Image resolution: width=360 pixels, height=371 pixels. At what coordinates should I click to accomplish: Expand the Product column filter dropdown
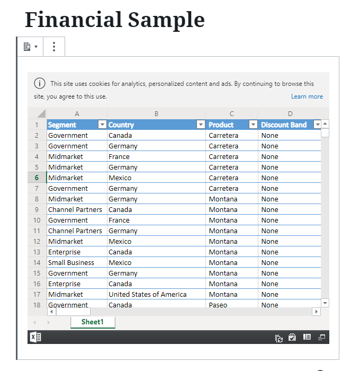pyautogui.click(x=253, y=124)
